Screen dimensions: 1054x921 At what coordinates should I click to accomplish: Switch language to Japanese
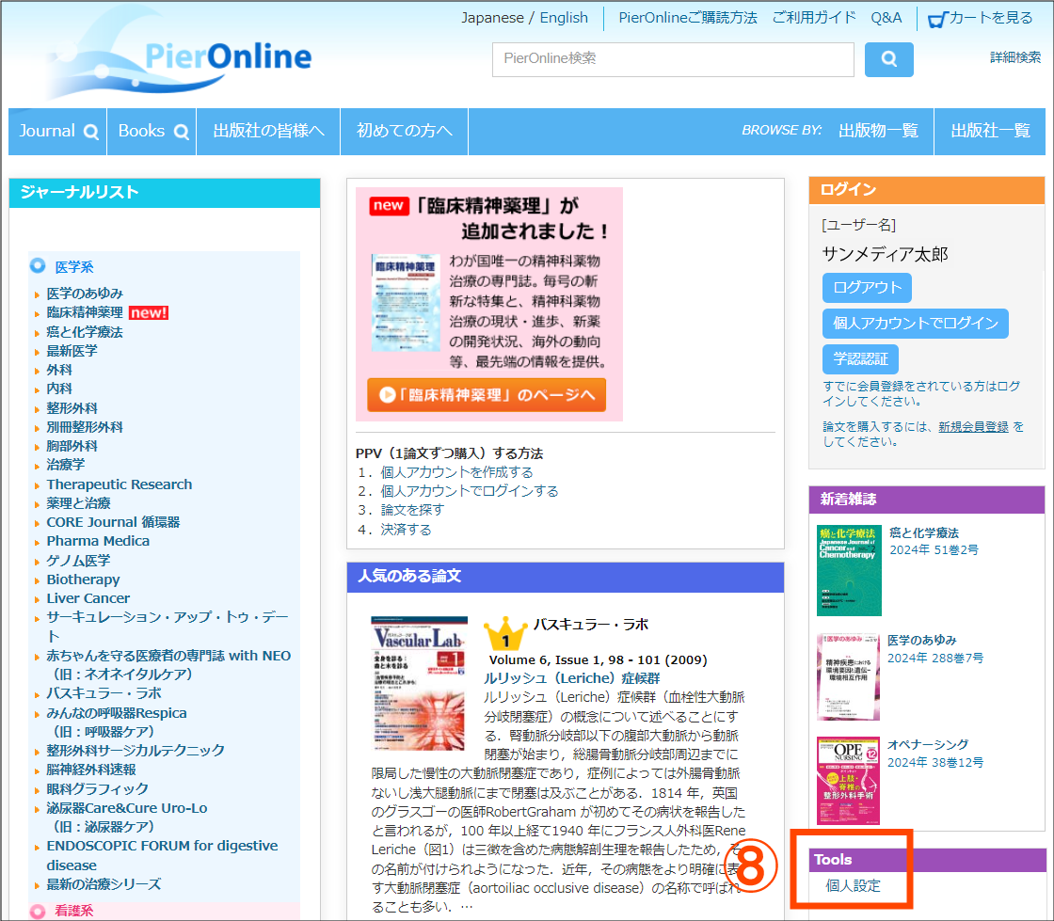492,18
